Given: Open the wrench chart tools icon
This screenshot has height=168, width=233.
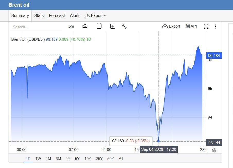Looking at the screenshot, I should pyautogui.click(x=124, y=27).
